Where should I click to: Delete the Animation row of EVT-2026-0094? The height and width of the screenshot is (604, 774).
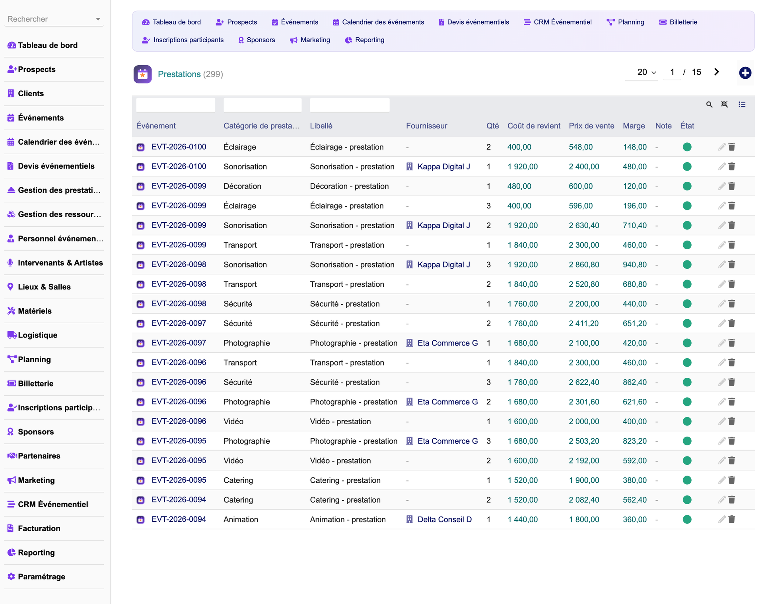(732, 519)
